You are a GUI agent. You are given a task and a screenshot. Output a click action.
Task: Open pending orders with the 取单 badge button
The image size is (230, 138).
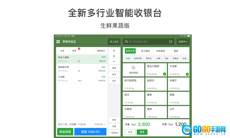coord(74,51)
